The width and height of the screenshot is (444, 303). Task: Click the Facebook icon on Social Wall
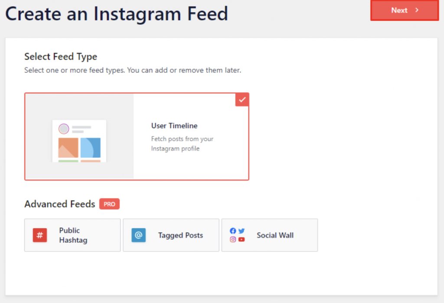(x=233, y=231)
